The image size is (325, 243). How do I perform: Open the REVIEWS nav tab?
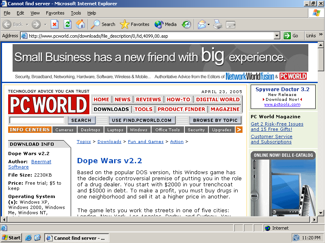[148, 99]
